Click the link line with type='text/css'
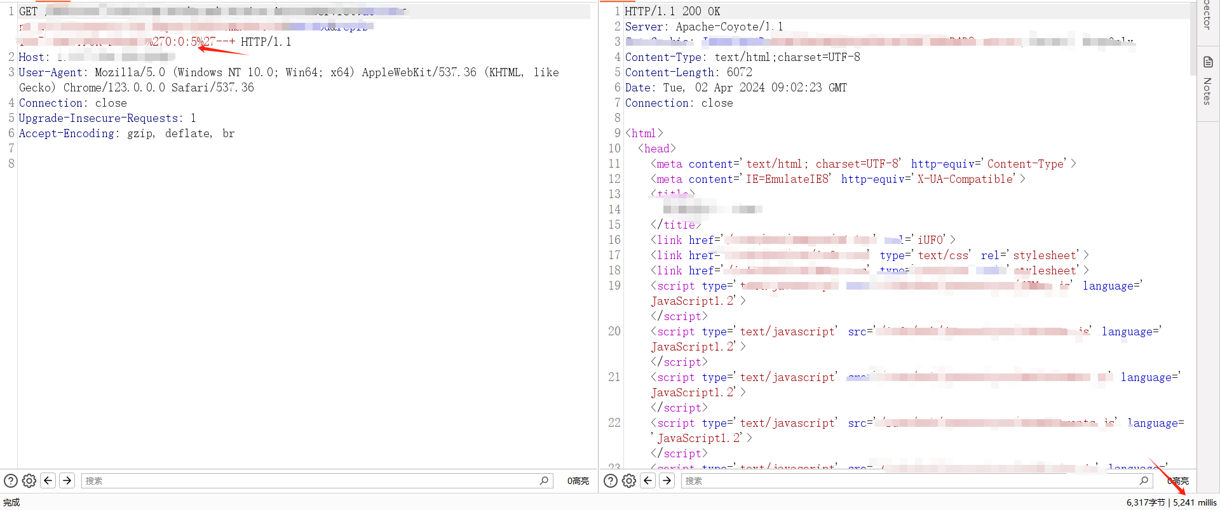 point(870,255)
